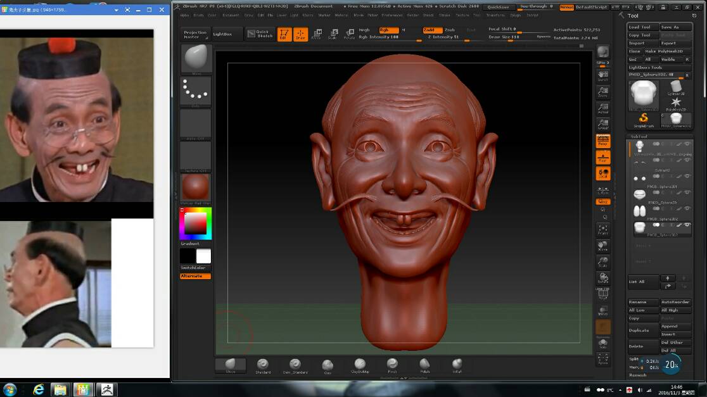Select Rotate transform in top shelf

pyautogui.click(x=349, y=34)
